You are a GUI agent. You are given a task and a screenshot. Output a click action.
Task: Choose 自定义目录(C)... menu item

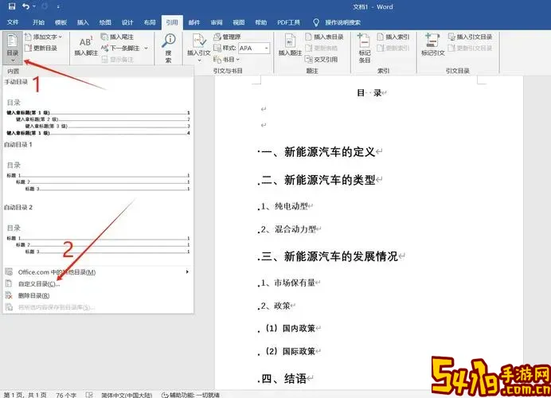(x=98, y=284)
